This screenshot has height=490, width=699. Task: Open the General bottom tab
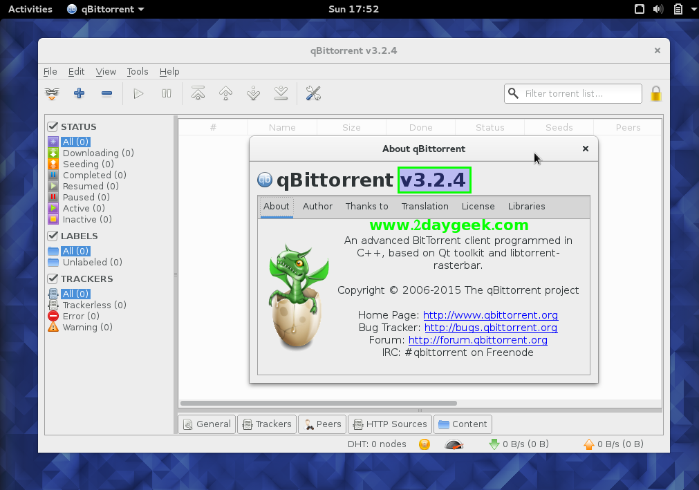[x=207, y=424]
